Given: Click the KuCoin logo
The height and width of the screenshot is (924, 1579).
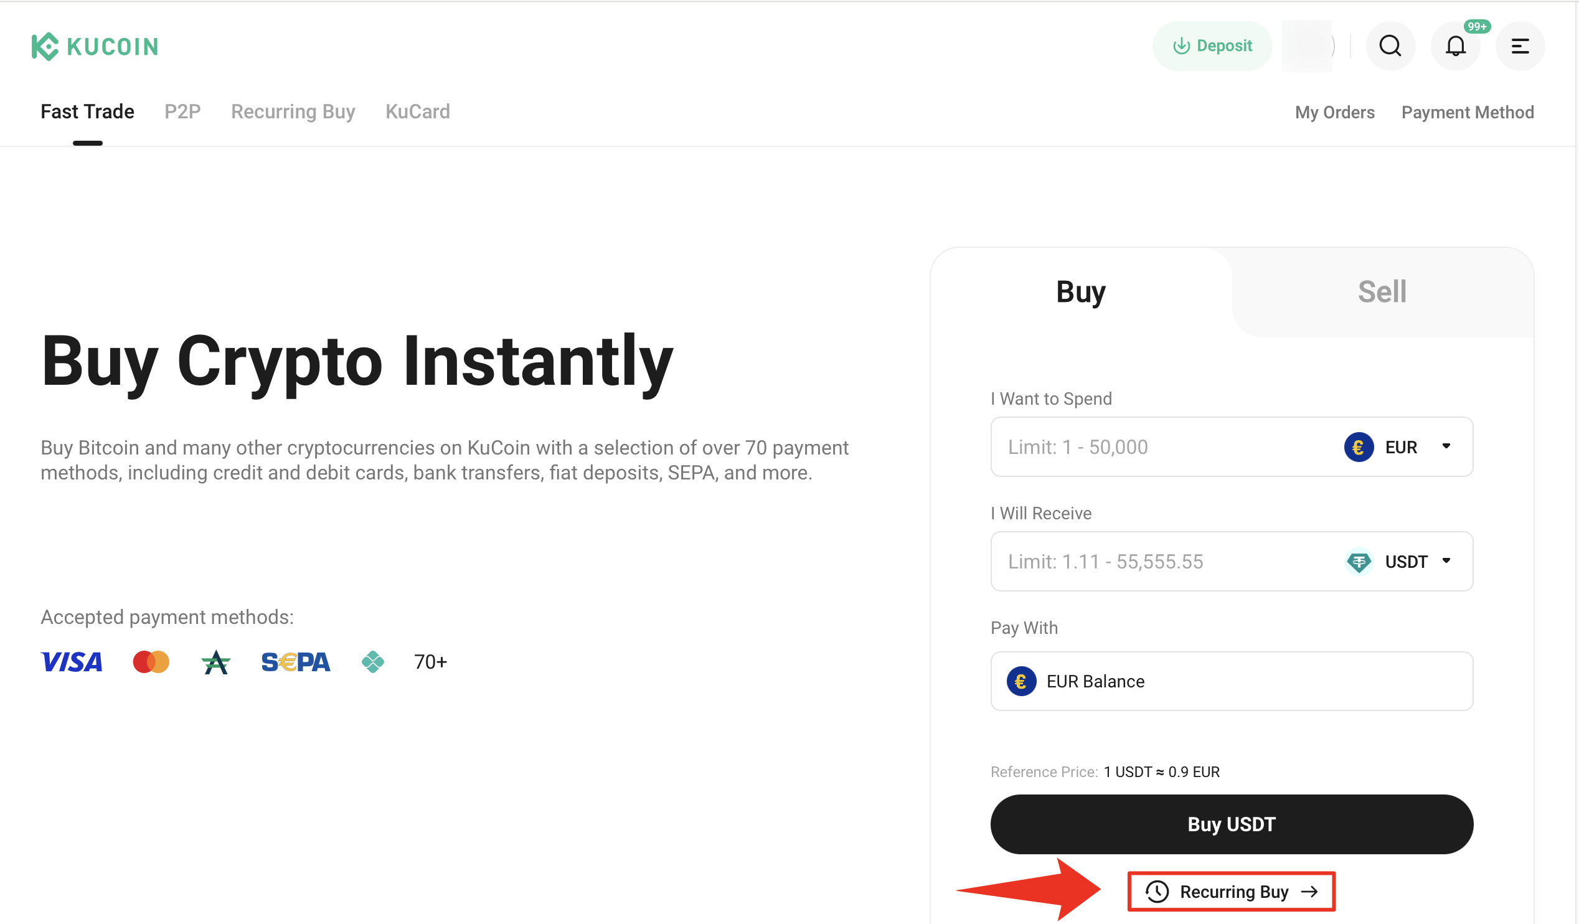Looking at the screenshot, I should [95, 46].
